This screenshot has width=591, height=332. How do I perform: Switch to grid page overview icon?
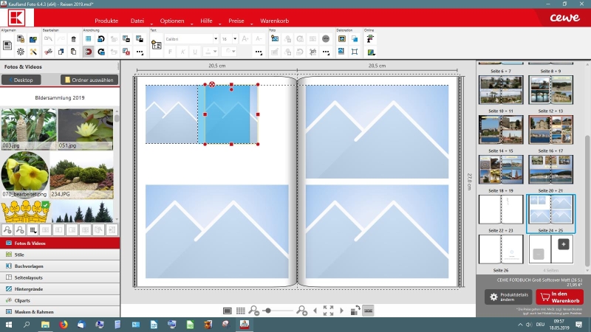click(x=241, y=311)
